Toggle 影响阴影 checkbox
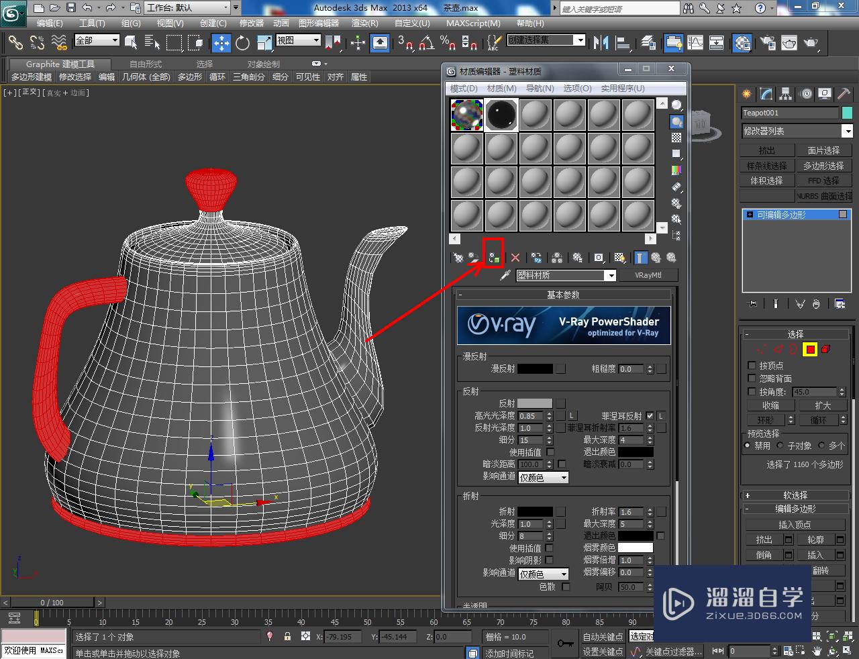The width and height of the screenshot is (859, 659). (x=549, y=560)
